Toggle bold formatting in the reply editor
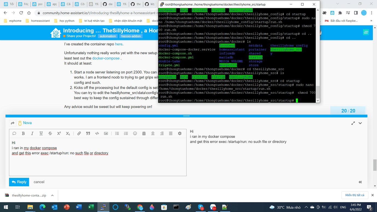The image size is (377, 212). (23, 133)
